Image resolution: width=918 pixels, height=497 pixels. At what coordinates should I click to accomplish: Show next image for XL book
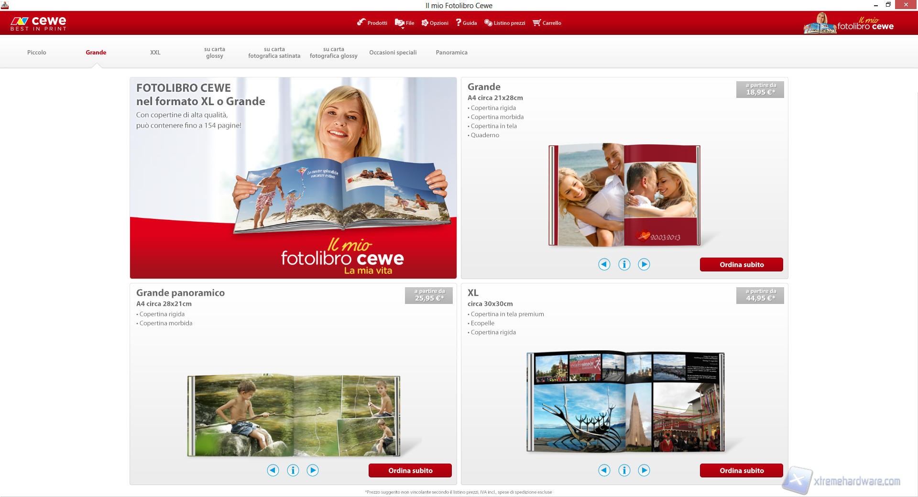tap(644, 470)
